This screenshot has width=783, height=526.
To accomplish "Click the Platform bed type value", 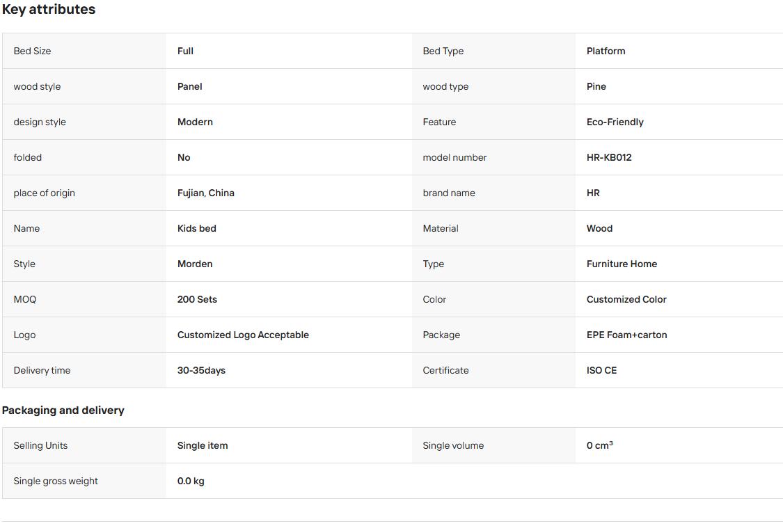I will pos(606,51).
